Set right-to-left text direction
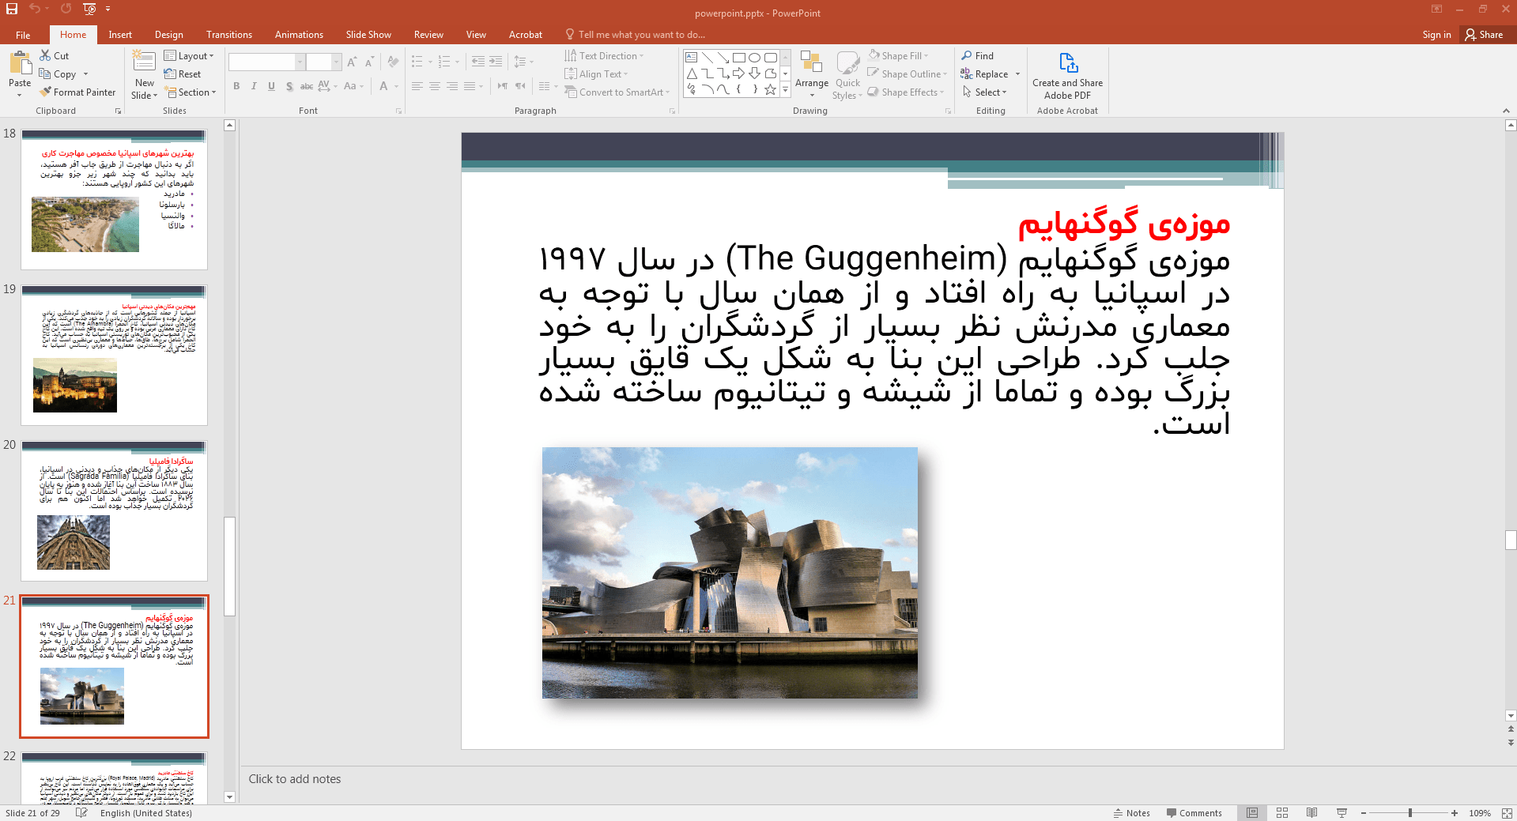 click(520, 86)
